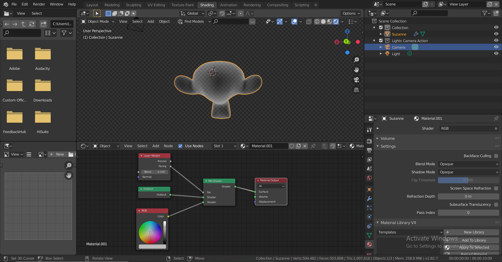This screenshot has height=262, width=502.
Task: Toggle fake user shield for Material.001
Action: tap(292, 146)
